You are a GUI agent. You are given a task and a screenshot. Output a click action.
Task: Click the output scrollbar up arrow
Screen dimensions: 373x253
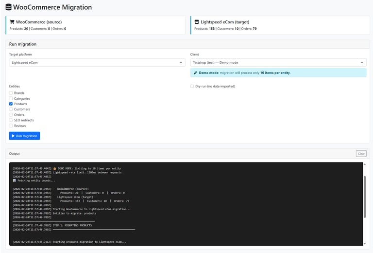tap(365, 164)
